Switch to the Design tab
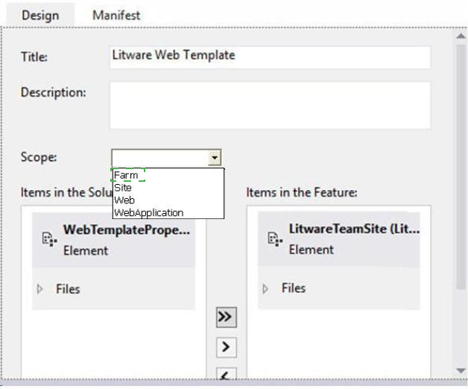The width and height of the screenshot is (468, 389). tap(40, 15)
